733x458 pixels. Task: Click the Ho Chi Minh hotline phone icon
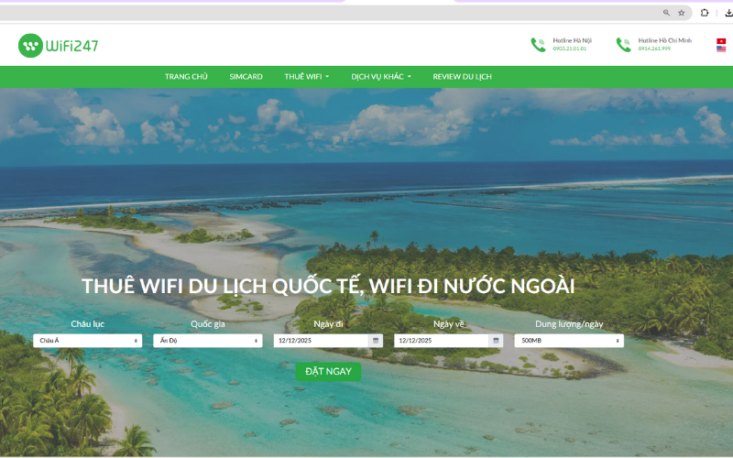(x=624, y=44)
